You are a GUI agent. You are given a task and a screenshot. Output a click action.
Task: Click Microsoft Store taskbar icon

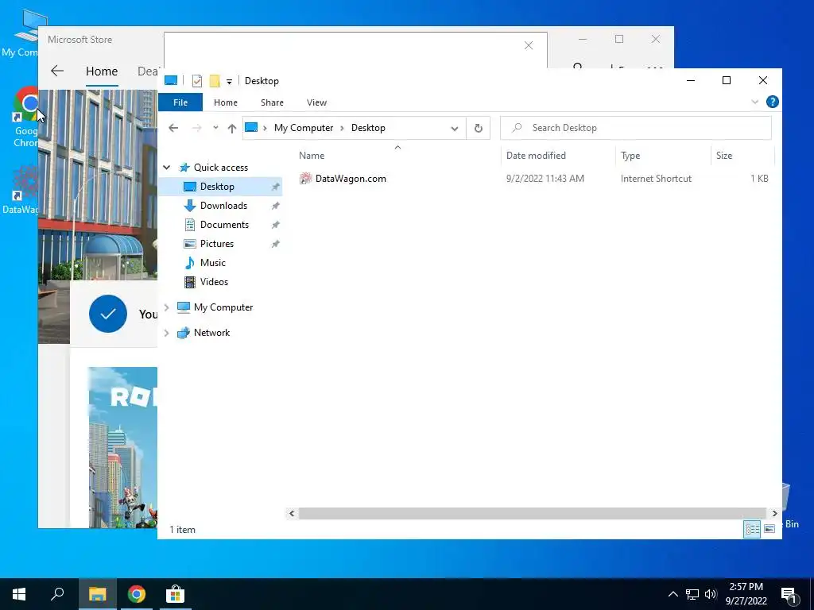176,594
